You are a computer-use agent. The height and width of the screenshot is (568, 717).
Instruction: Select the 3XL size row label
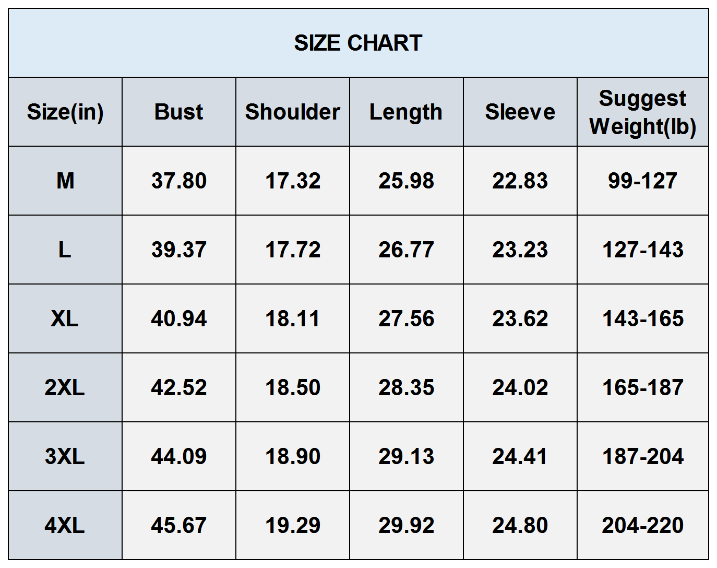tap(65, 456)
